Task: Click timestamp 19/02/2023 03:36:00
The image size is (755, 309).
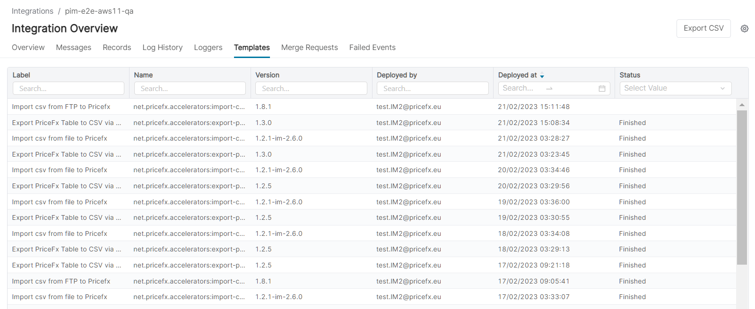Action: [534, 202]
